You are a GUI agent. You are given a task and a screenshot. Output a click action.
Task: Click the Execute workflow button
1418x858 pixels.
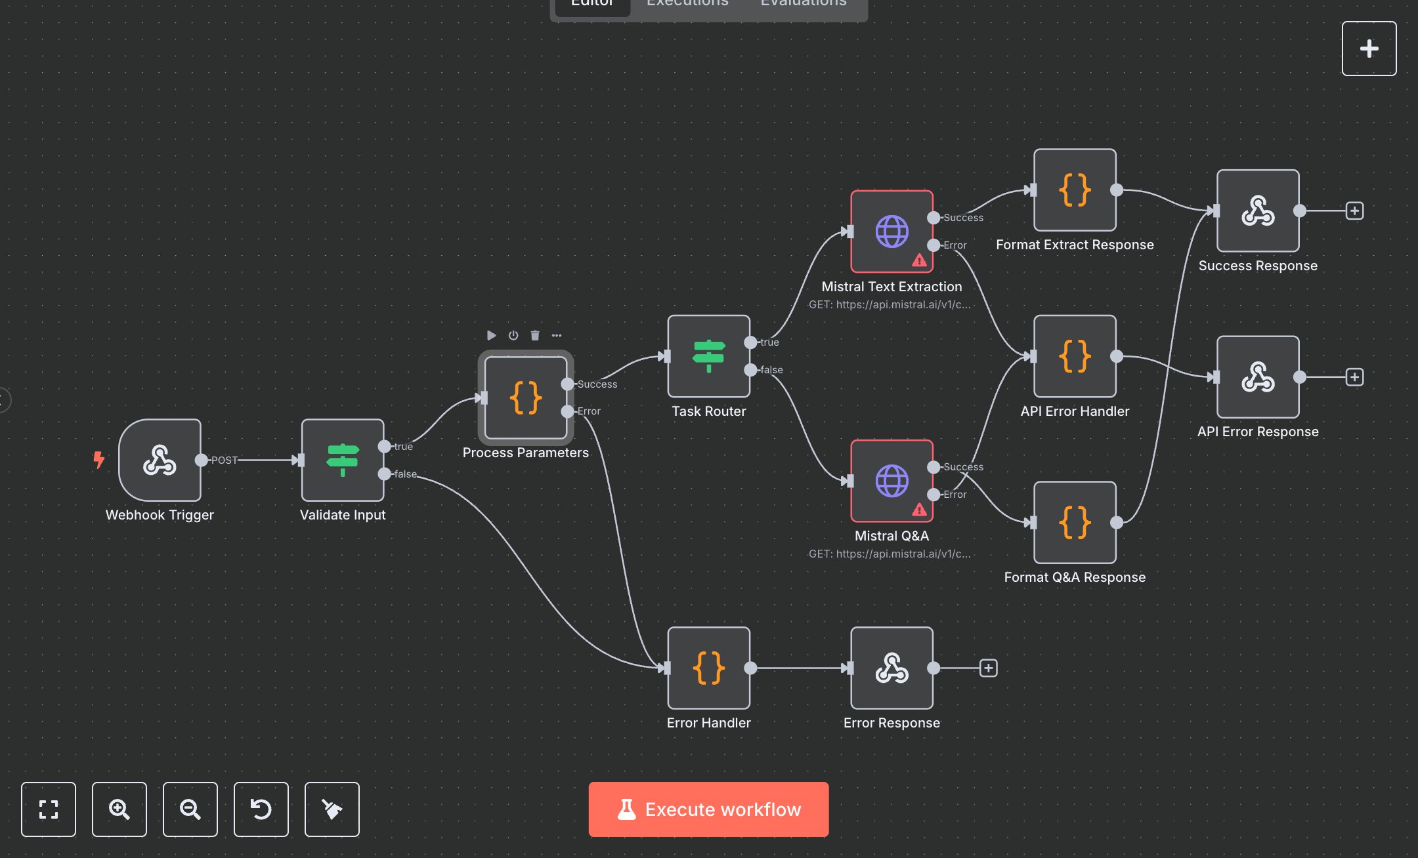(708, 809)
